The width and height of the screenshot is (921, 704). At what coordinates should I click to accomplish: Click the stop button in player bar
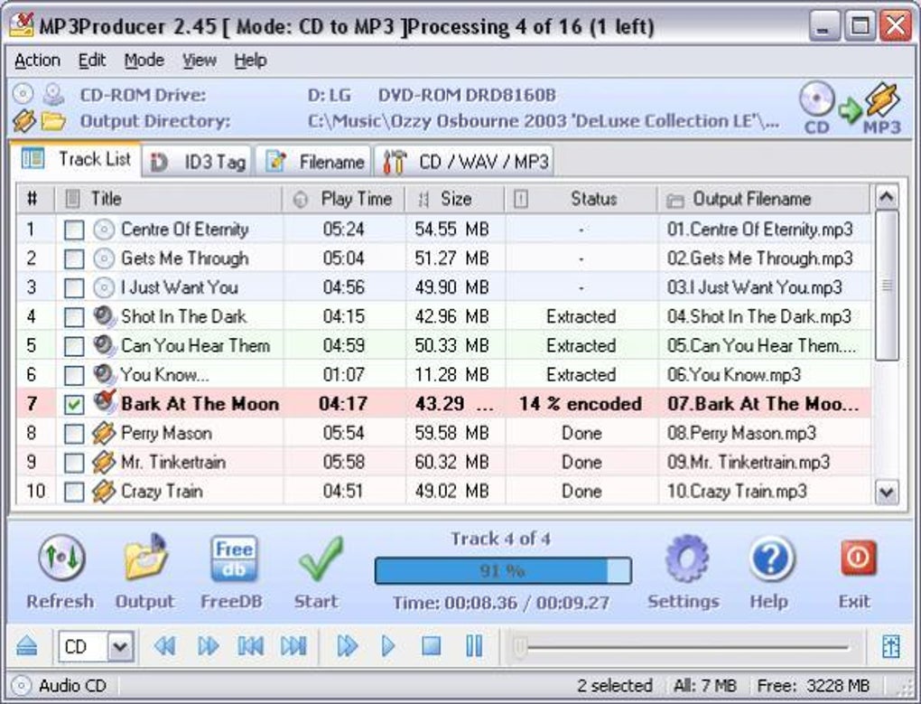(x=431, y=646)
